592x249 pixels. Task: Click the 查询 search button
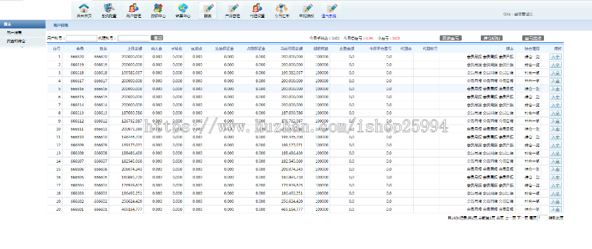click(x=157, y=38)
